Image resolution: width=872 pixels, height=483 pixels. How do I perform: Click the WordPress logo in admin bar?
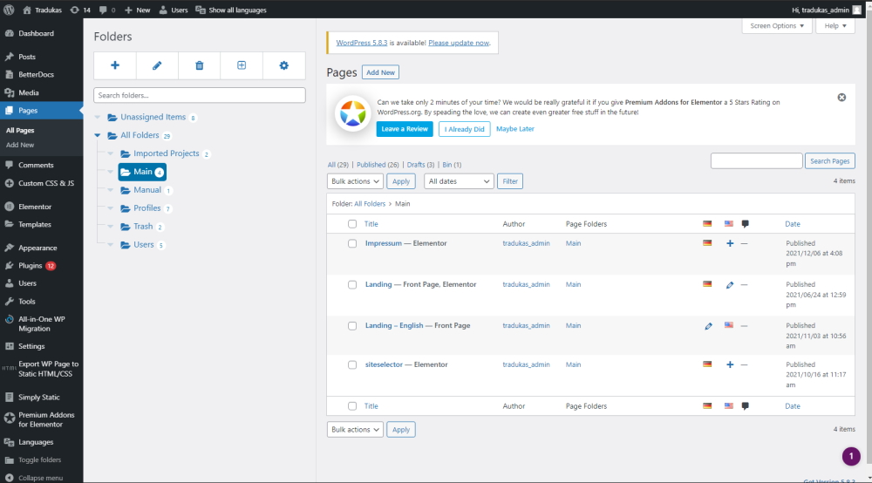pos(9,10)
